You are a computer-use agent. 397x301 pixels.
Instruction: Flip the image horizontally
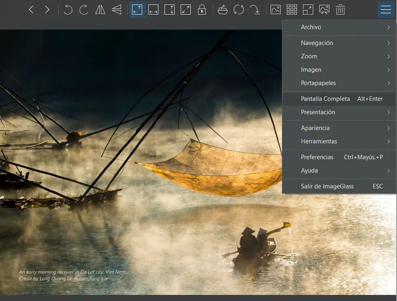(100, 10)
